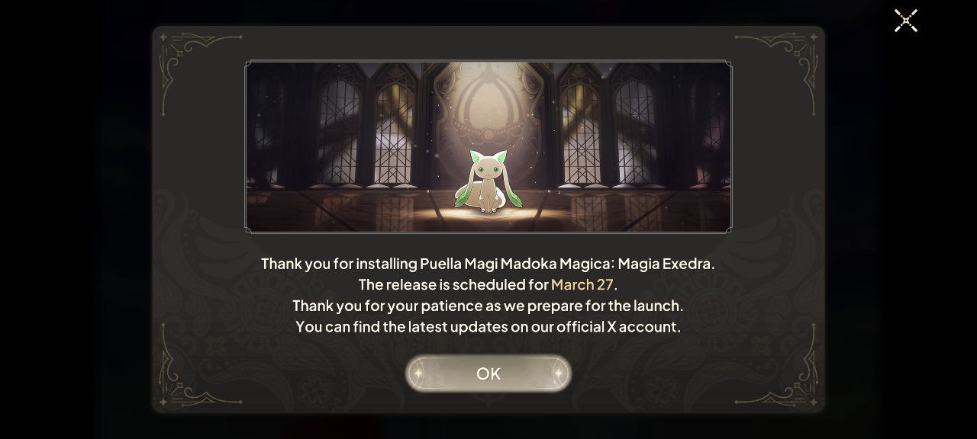Click the 'Thank you for your patience' line

click(x=488, y=306)
